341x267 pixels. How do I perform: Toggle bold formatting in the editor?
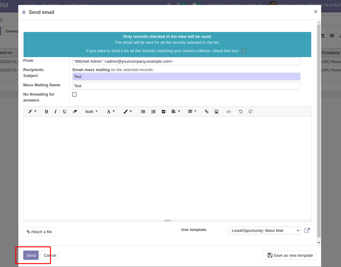tap(46, 111)
